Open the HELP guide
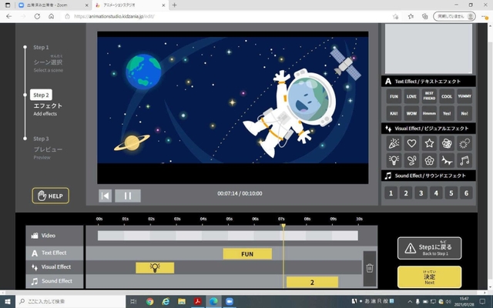The width and height of the screenshot is (493, 308). tap(50, 196)
